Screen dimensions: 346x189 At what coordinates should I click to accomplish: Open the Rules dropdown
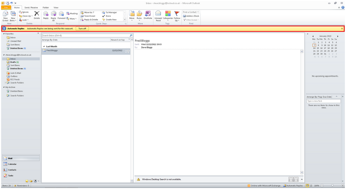click(139, 16)
